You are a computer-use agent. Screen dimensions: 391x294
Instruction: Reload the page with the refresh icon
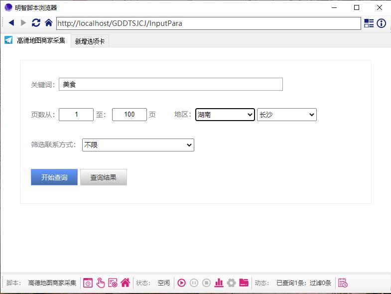pyautogui.click(x=36, y=23)
